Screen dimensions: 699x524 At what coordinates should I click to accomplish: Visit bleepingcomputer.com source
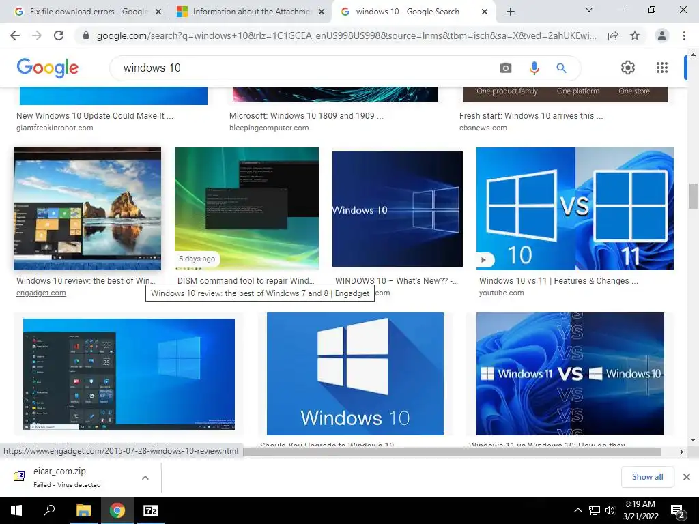coord(269,128)
